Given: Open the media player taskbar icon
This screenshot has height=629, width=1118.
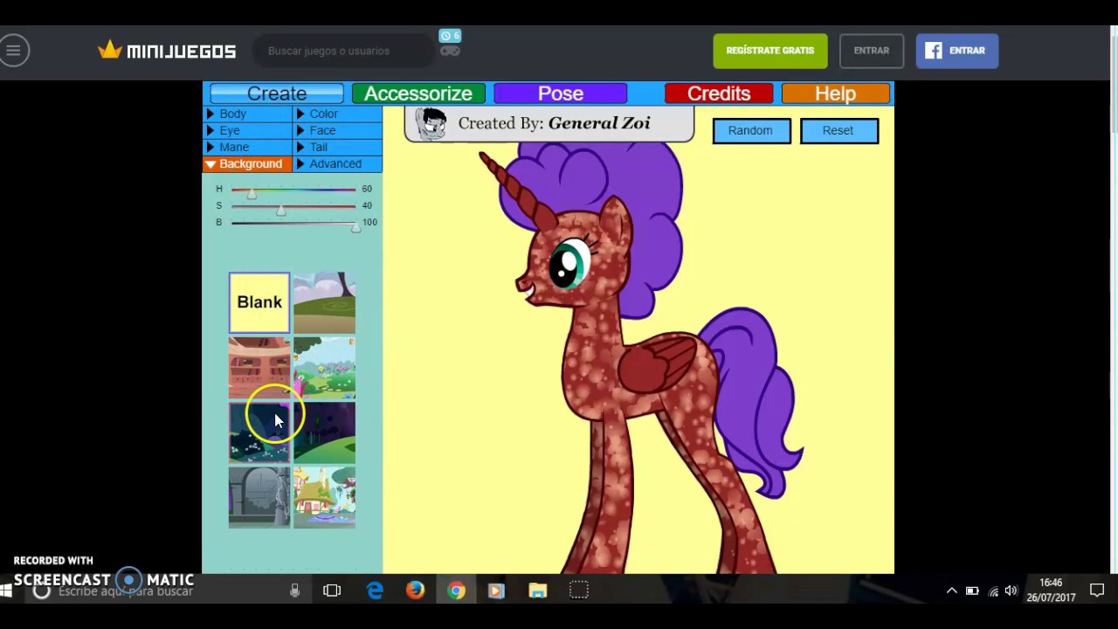Looking at the screenshot, I should 496,591.
